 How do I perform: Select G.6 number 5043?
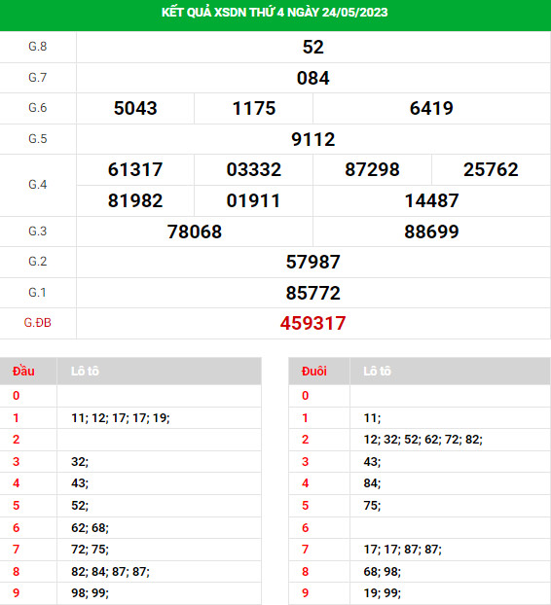[x=135, y=108]
